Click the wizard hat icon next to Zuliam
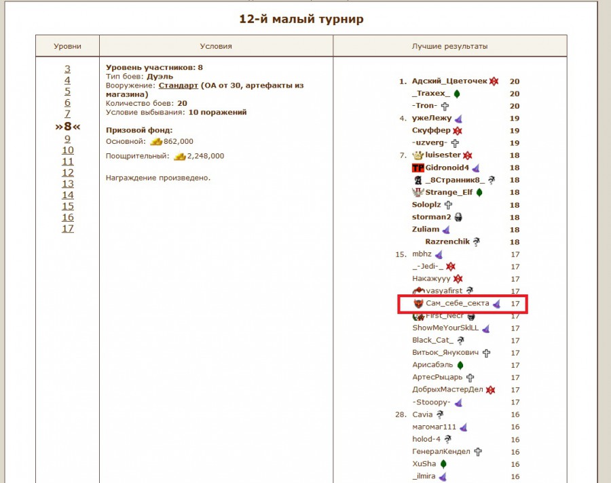Image resolution: width=611 pixels, height=483 pixels. coord(447,229)
